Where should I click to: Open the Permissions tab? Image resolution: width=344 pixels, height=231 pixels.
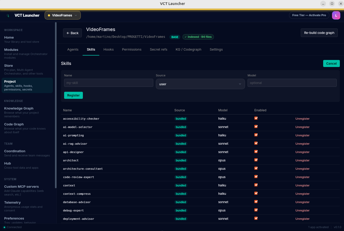(x=132, y=49)
